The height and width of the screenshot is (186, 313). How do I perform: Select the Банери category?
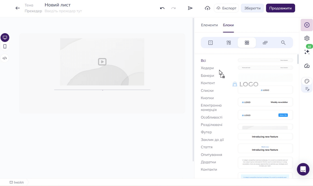(x=207, y=75)
